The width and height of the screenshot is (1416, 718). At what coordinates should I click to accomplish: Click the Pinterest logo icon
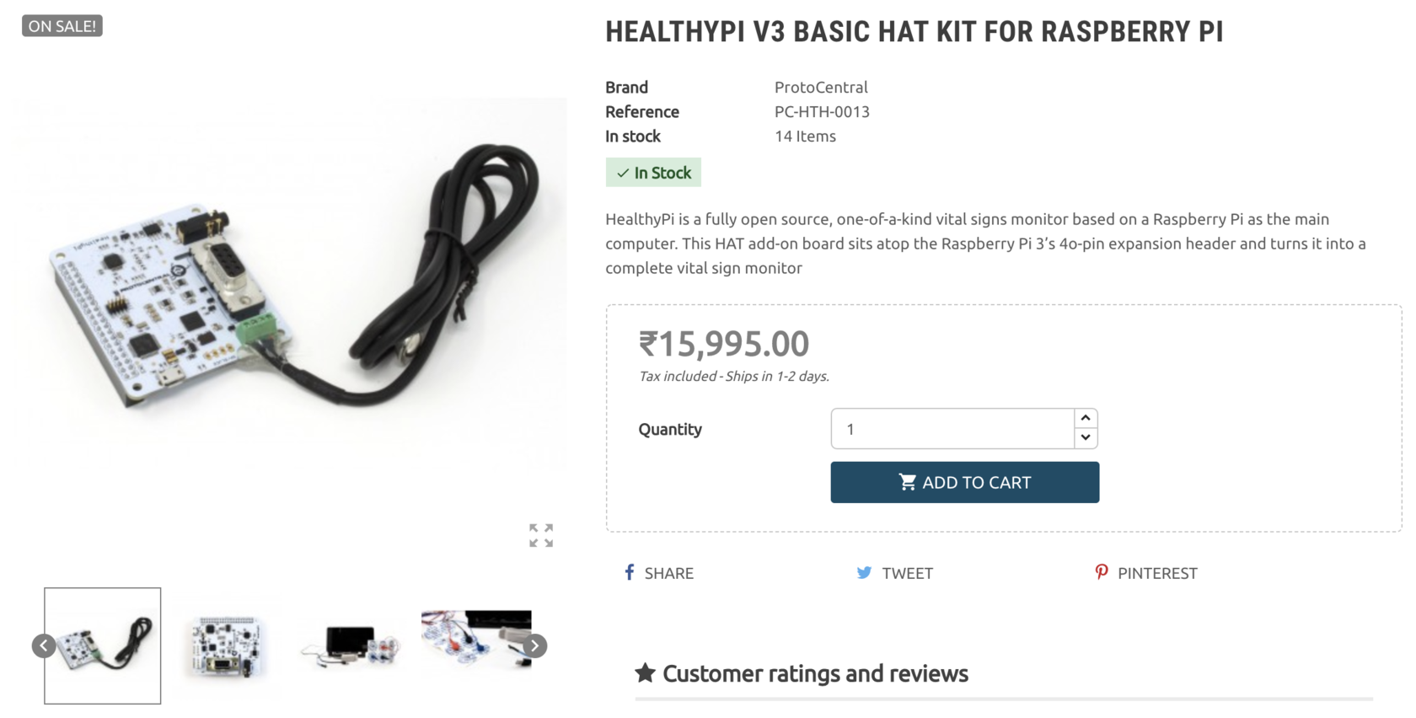pos(1101,572)
